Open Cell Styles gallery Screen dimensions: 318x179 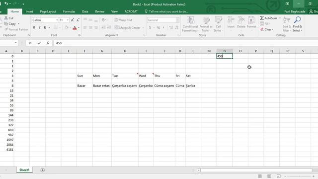(x=218, y=24)
